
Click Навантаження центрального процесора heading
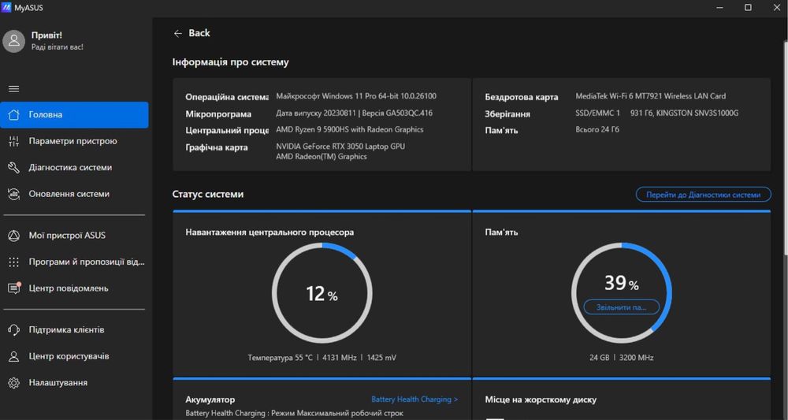click(x=269, y=232)
